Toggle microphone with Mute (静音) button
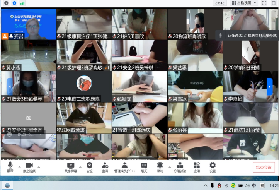The image size is (279, 190). 10,167
